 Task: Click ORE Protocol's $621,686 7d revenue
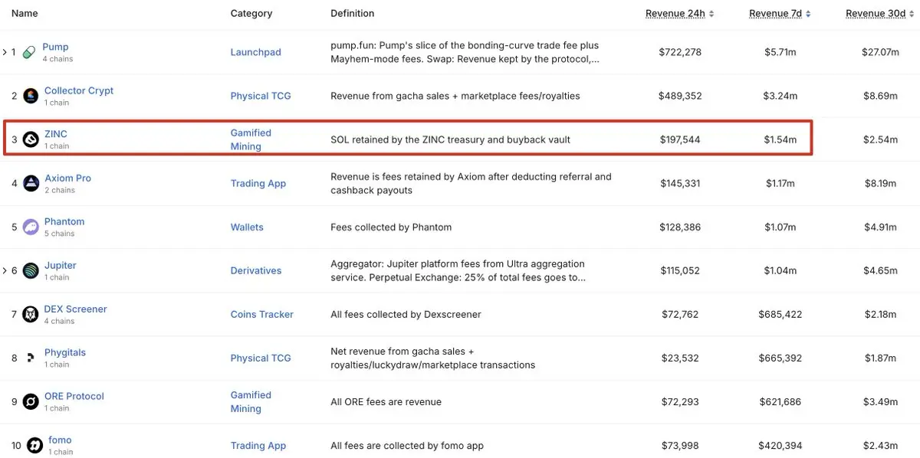780,401
